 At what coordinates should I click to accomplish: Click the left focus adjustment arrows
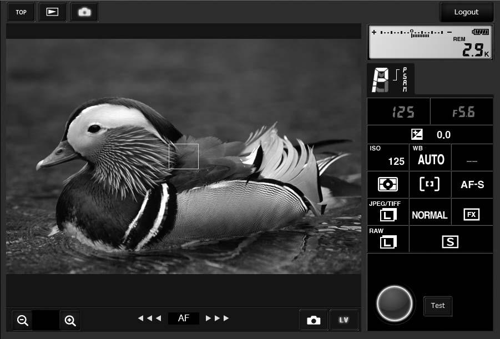[149, 318]
